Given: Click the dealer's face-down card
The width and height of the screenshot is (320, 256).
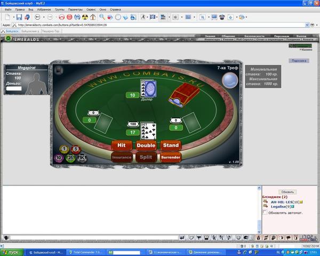Looking at the screenshot, I should pyautogui.click(x=150, y=89).
